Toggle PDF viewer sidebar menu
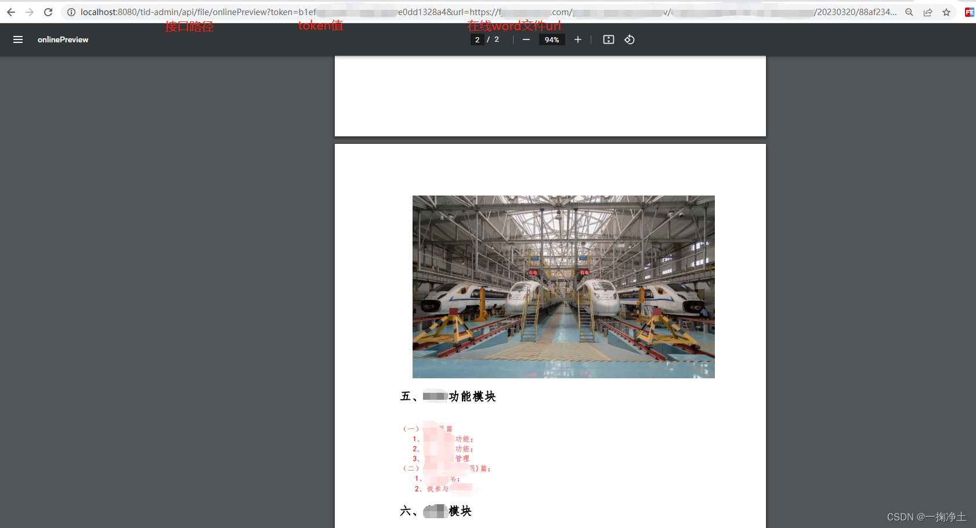This screenshot has height=528, width=976. point(18,39)
